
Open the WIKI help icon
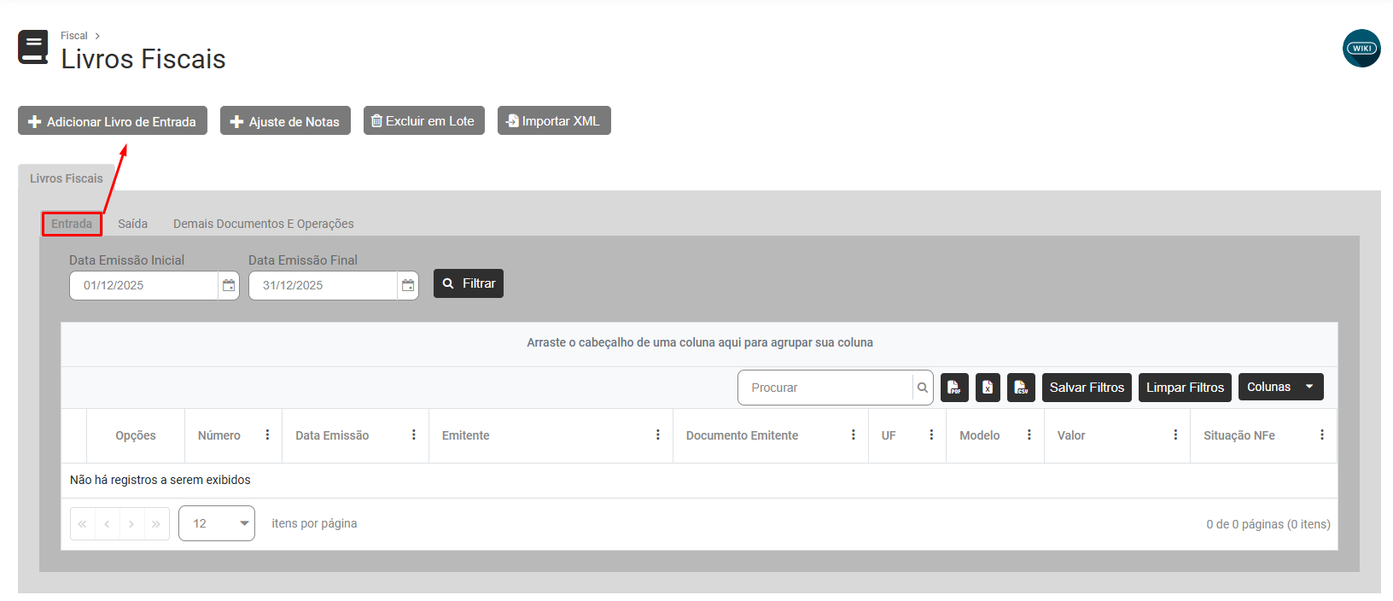[x=1361, y=48]
